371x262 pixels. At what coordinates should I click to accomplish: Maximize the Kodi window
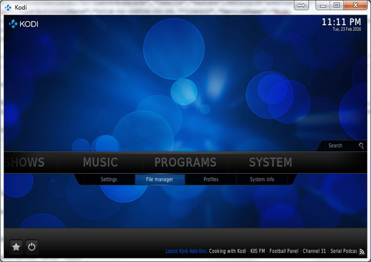click(x=337, y=5)
